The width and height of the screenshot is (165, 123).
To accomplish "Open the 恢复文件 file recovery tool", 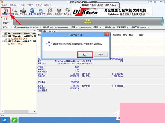I will 23,12.
